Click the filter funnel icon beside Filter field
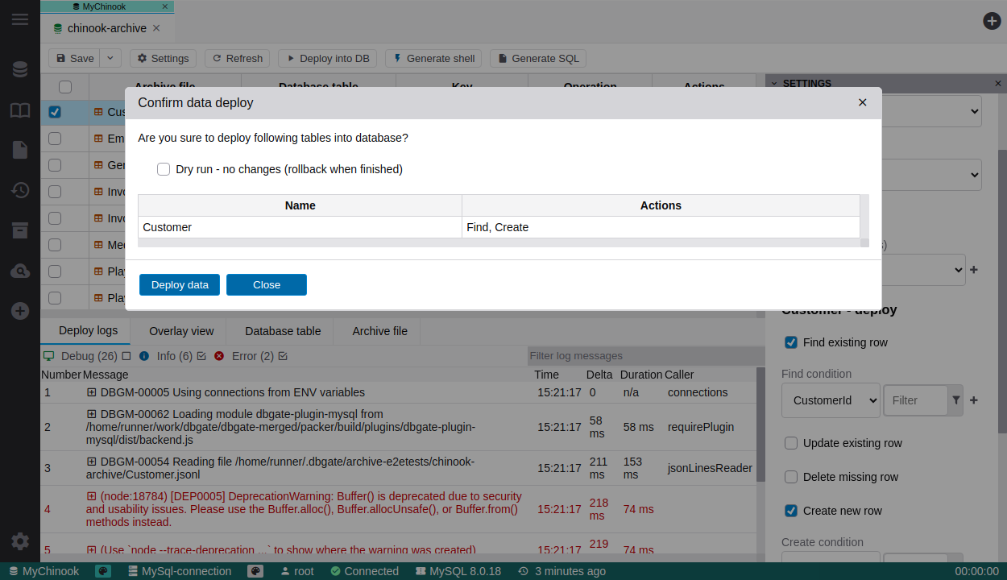1007x580 pixels. (x=956, y=400)
